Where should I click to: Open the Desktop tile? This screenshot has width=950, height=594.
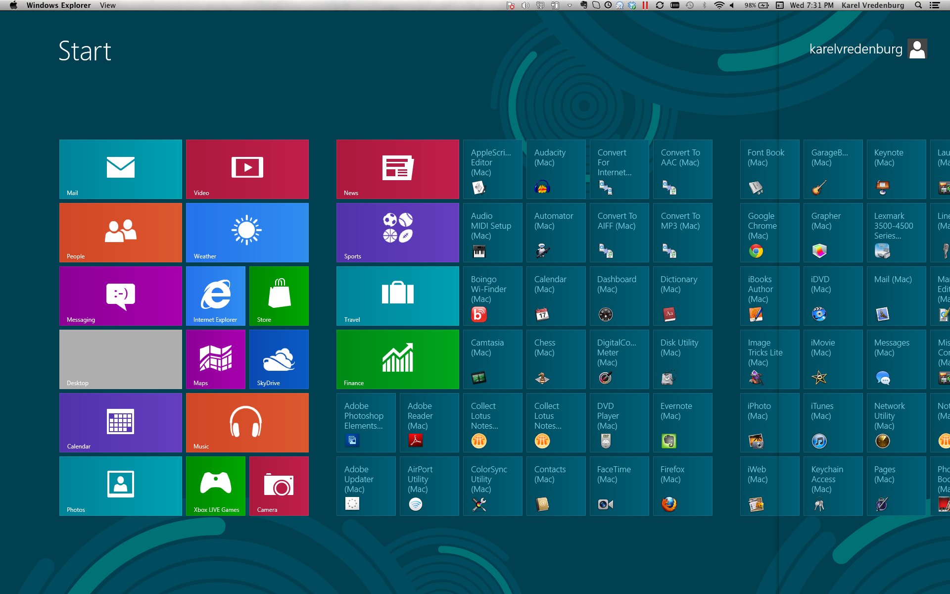(121, 359)
